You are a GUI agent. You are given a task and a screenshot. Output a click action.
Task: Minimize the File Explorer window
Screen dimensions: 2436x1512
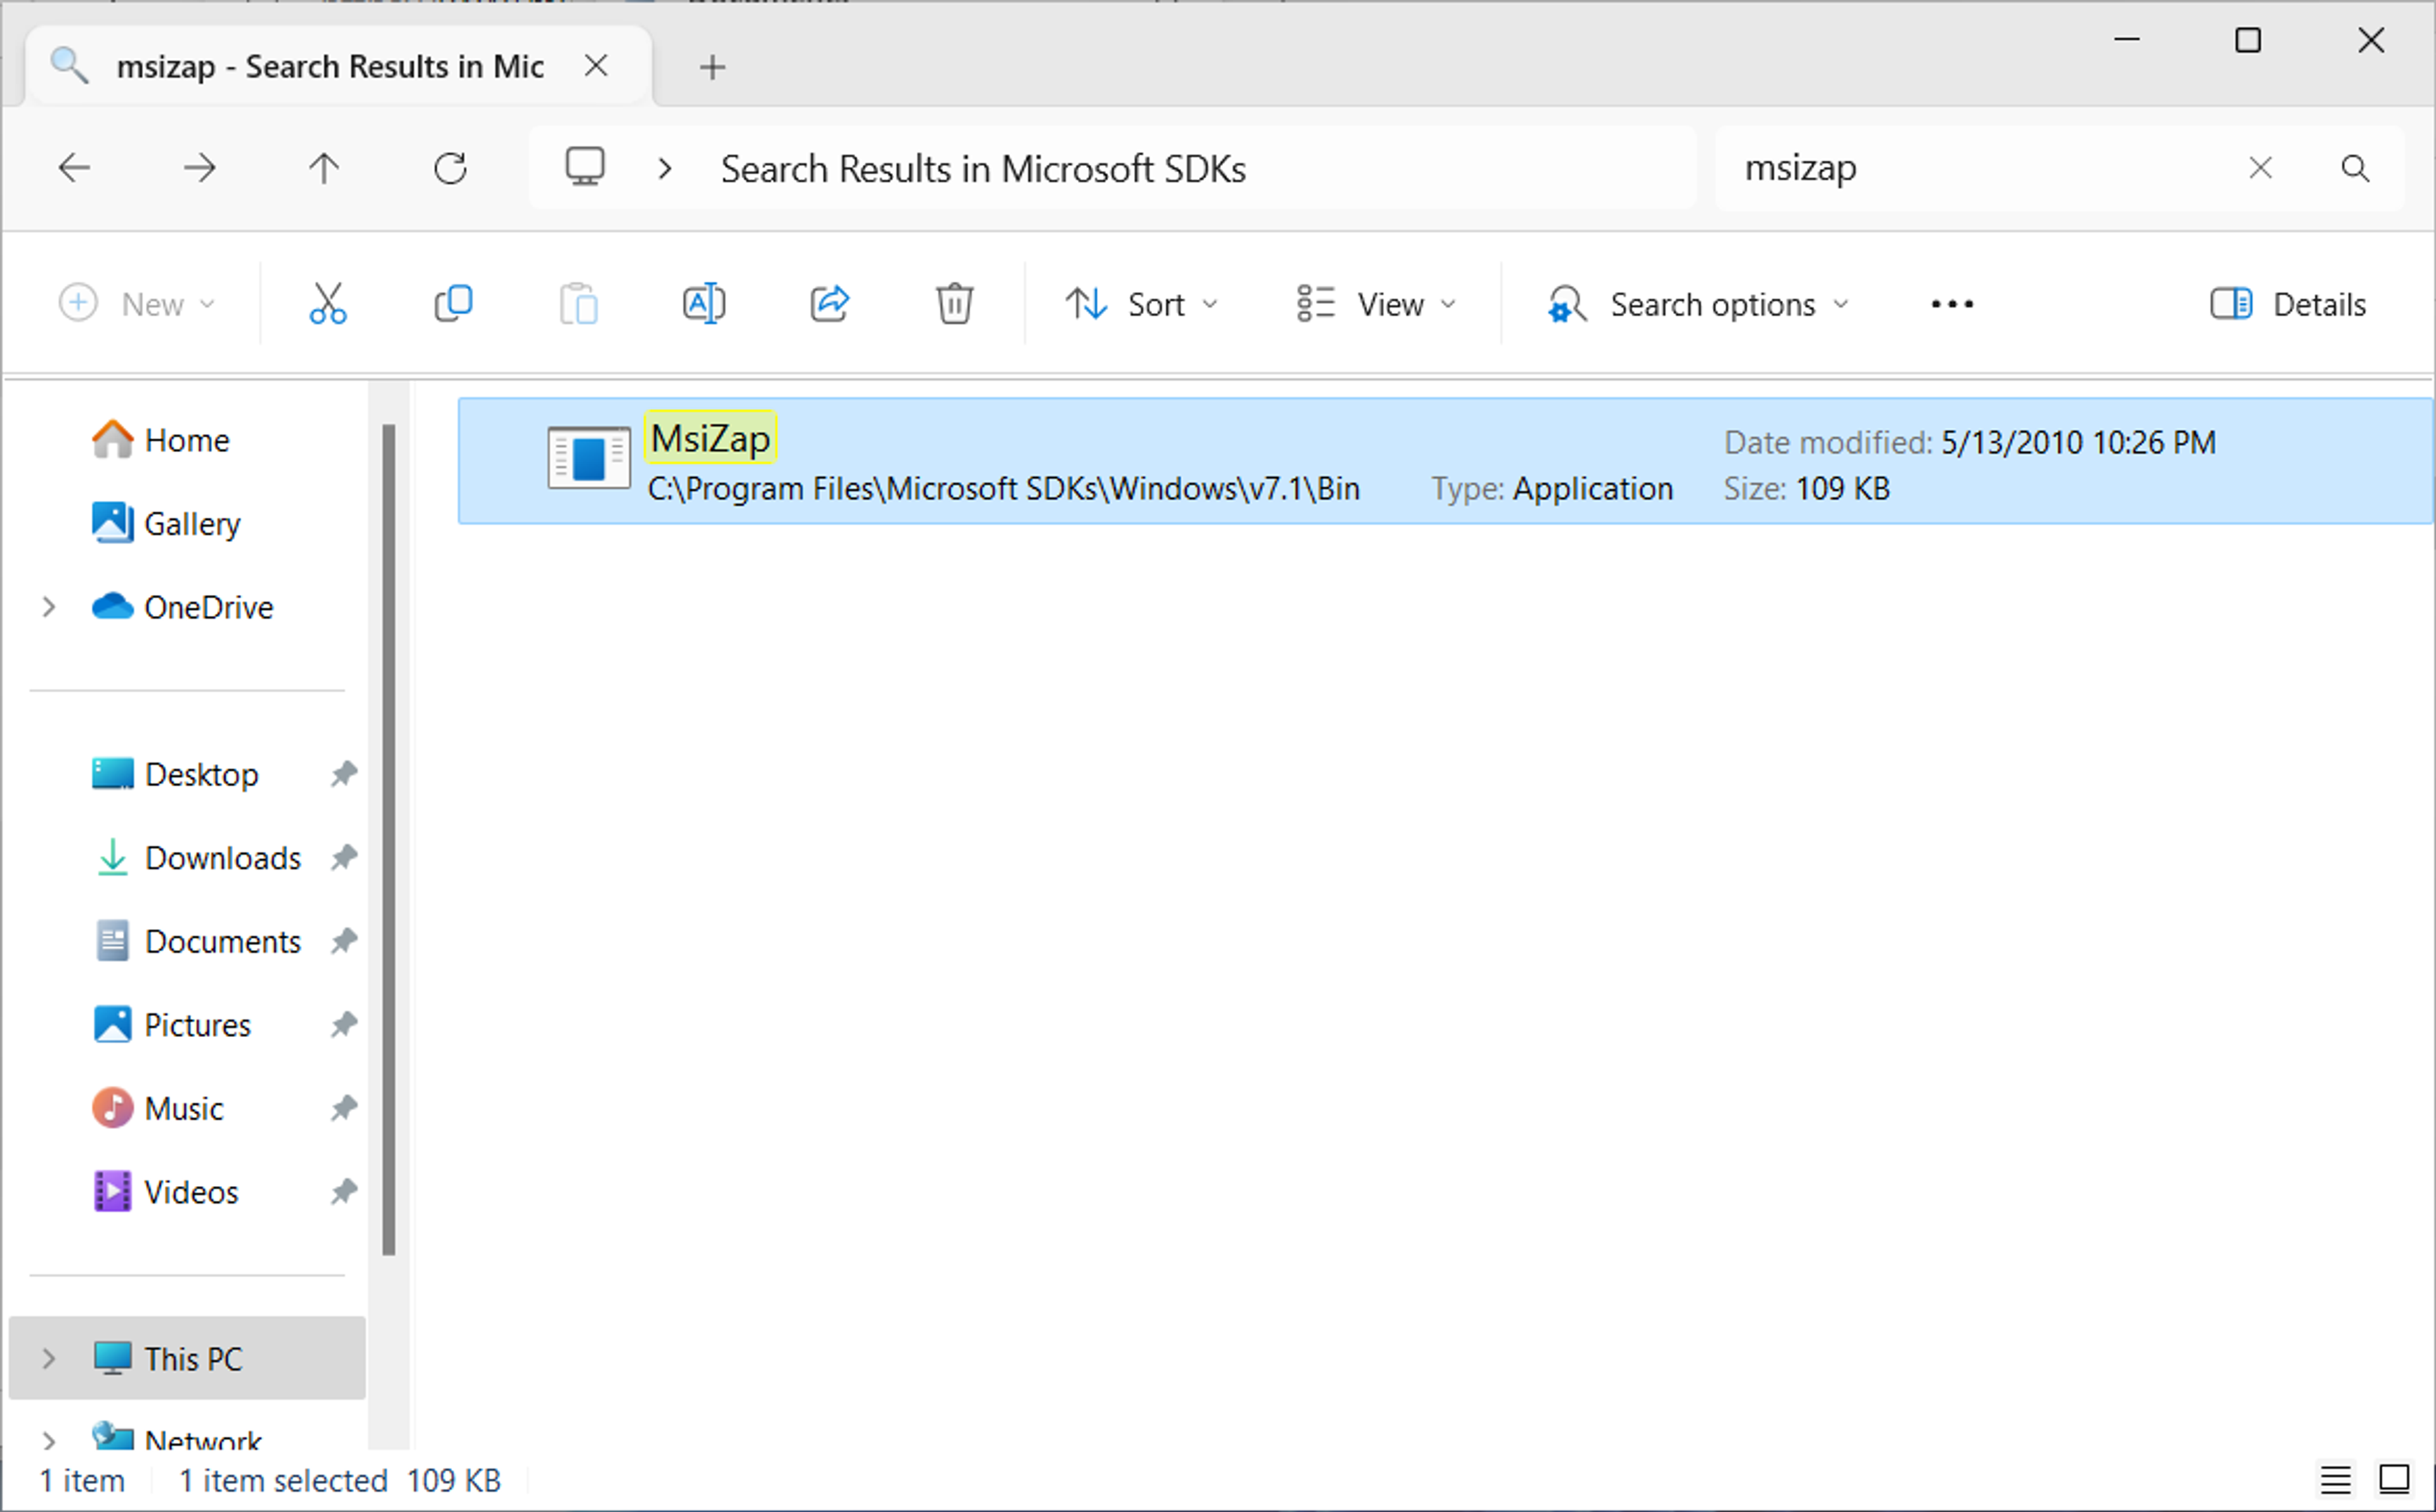pos(2127,40)
